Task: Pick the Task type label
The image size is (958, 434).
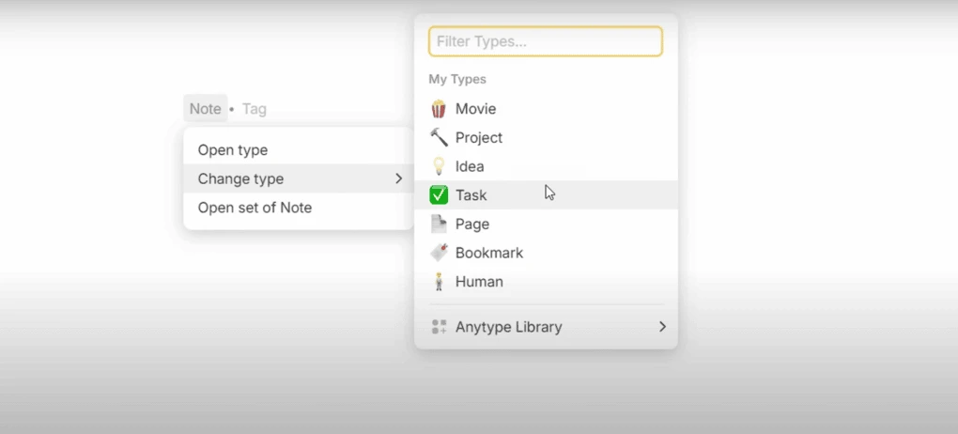Action: click(471, 195)
